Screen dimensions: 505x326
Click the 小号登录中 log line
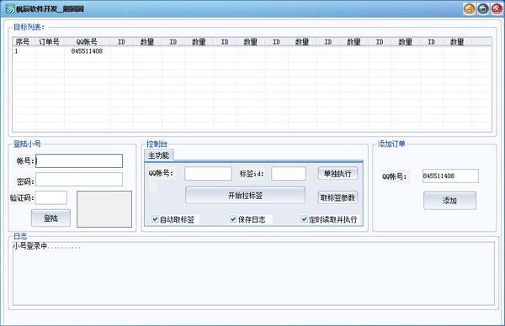point(46,246)
